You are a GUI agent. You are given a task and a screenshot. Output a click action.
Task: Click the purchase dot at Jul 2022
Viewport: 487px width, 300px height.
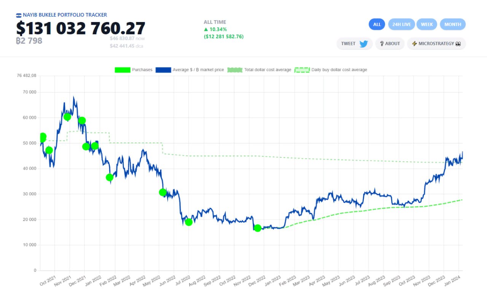[x=189, y=222]
